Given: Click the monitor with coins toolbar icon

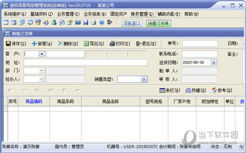Looking at the screenshot, I should pos(38,23).
